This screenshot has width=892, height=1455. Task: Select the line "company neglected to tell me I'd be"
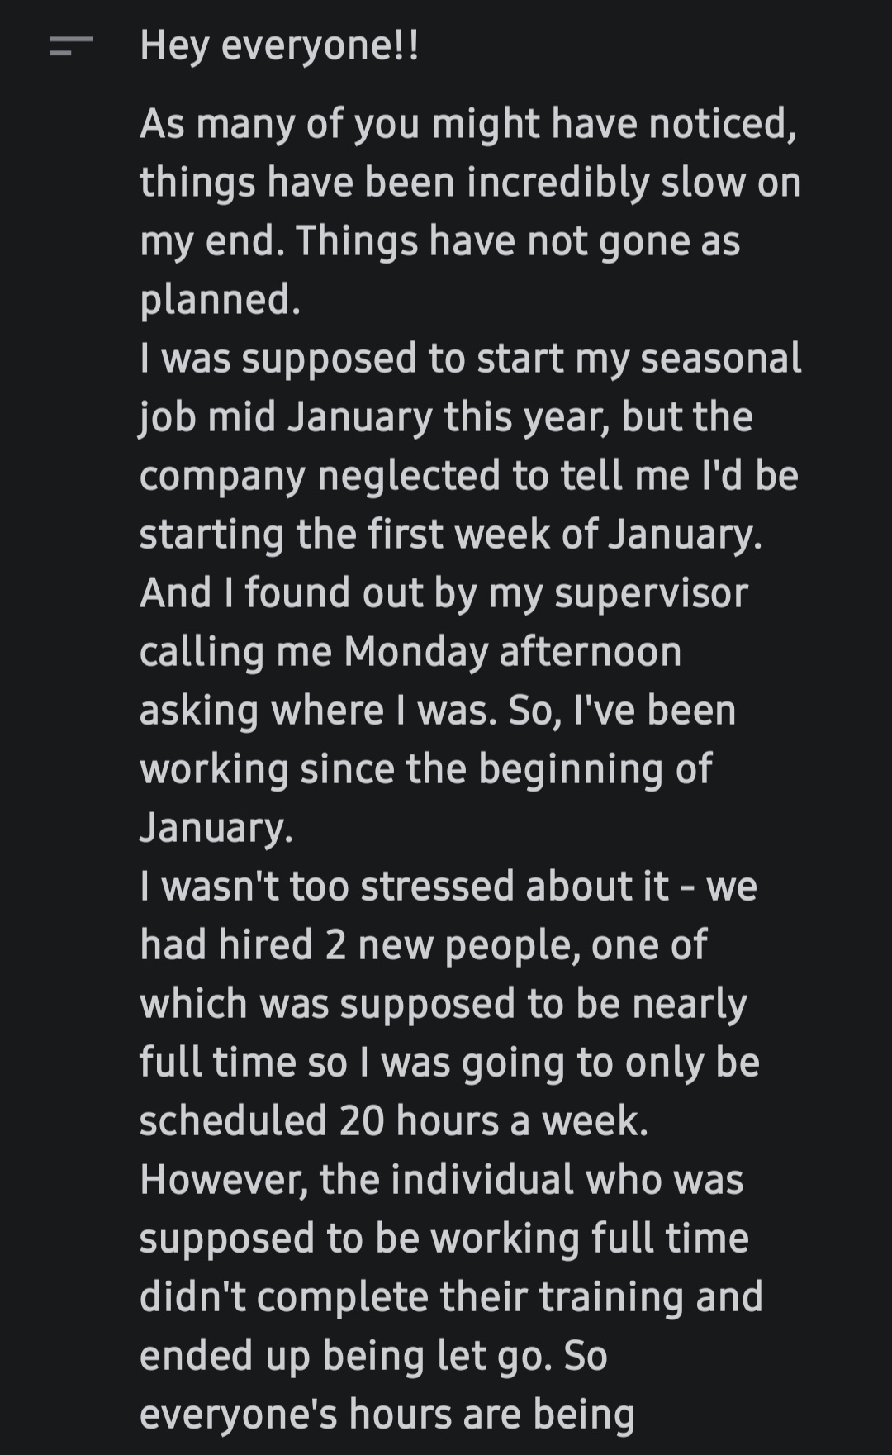coord(468,476)
